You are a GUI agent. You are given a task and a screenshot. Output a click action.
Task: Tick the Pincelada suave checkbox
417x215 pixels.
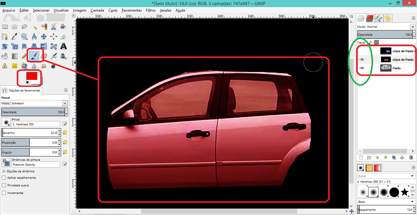(4, 185)
